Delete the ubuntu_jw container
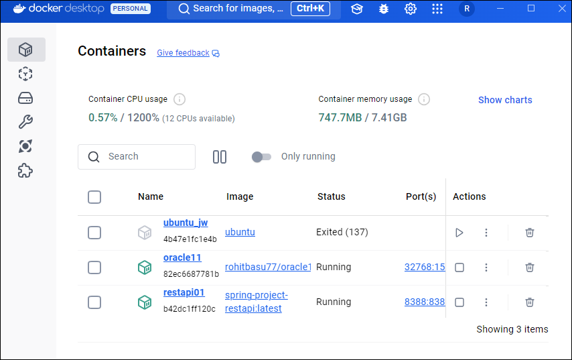The height and width of the screenshot is (360, 572). [x=530, y=233]
